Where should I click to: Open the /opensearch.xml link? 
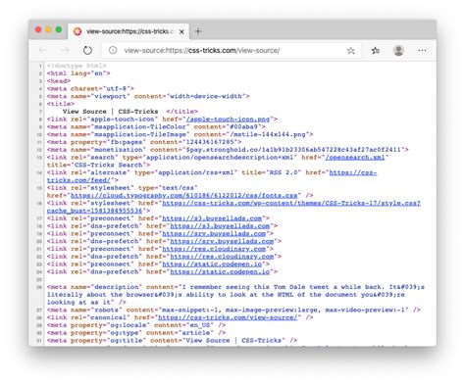tap(355, 158)
